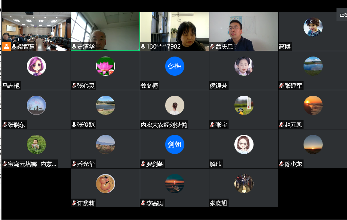Click the orange host icon beside 柴智慧
The height and width of the screenshot is (220, 347).
tap(6, 46)
